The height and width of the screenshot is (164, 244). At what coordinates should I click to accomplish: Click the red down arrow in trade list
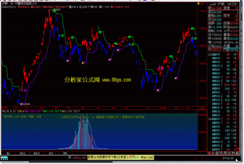(x=238, y=149)
